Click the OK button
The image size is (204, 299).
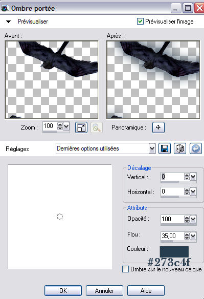[63, 290]
